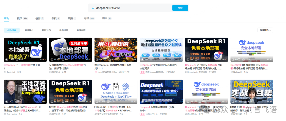Open title link '万元服务器运行满血DeepSeek'

(x=23, y=109)
